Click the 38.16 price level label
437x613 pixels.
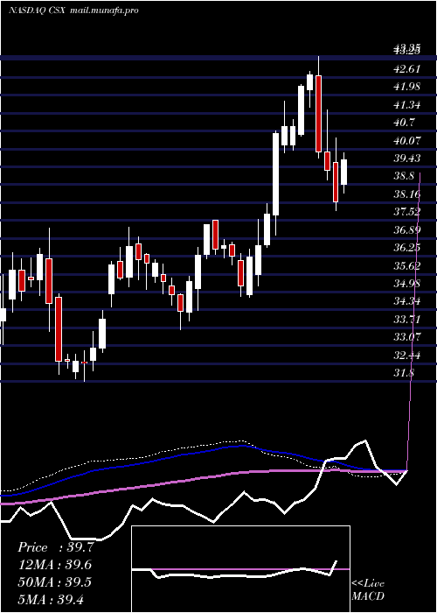click(407, 194)
